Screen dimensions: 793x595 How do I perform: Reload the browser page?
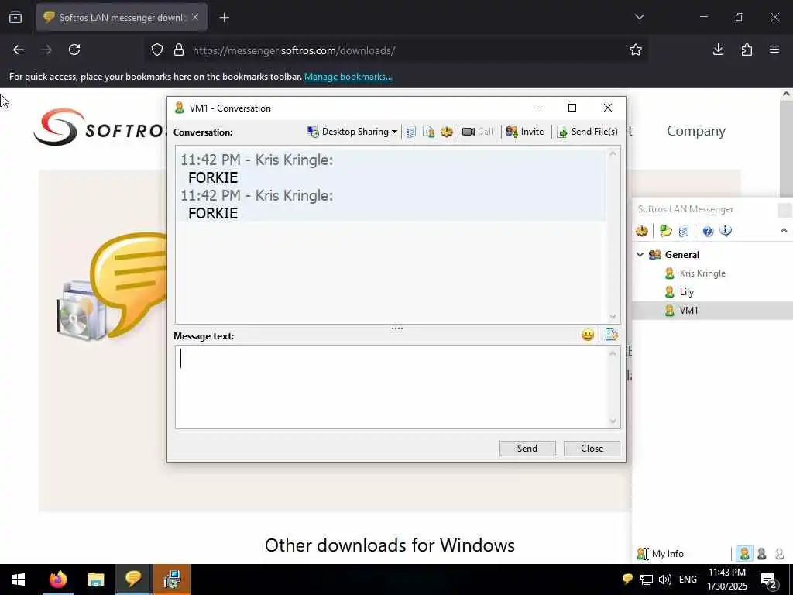tap(74, 50)
